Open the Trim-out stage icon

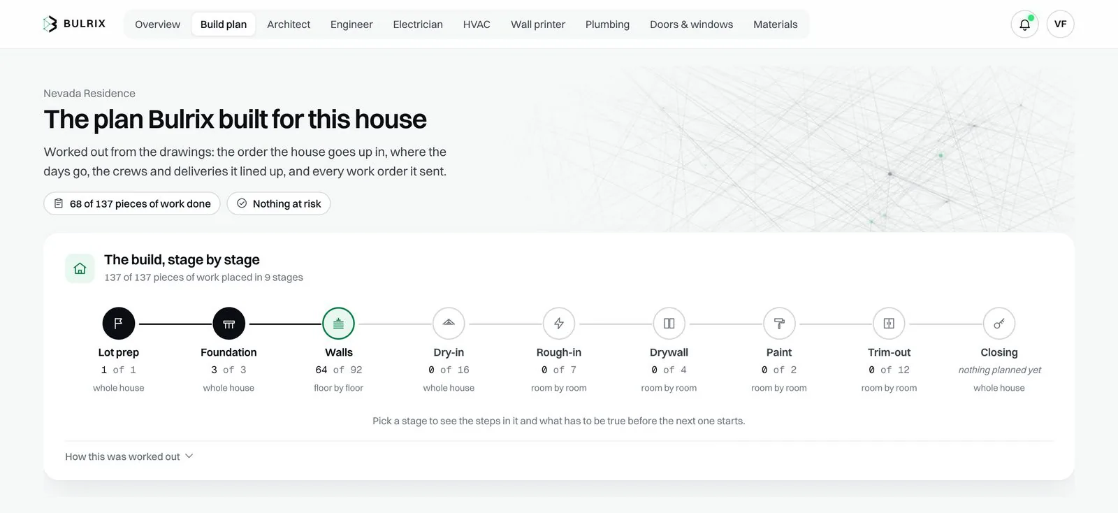[889, 324]
